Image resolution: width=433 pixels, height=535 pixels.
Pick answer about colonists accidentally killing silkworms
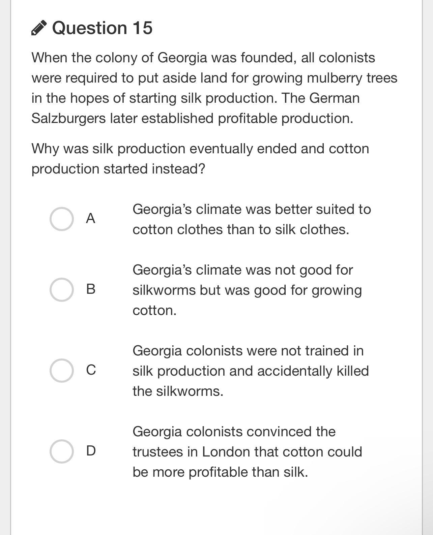(251, 371)
